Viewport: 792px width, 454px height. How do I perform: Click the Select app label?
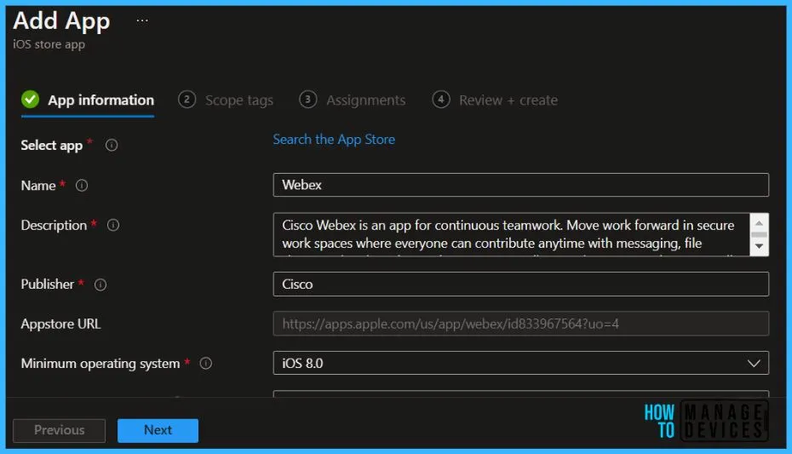[x=51, y=146]
